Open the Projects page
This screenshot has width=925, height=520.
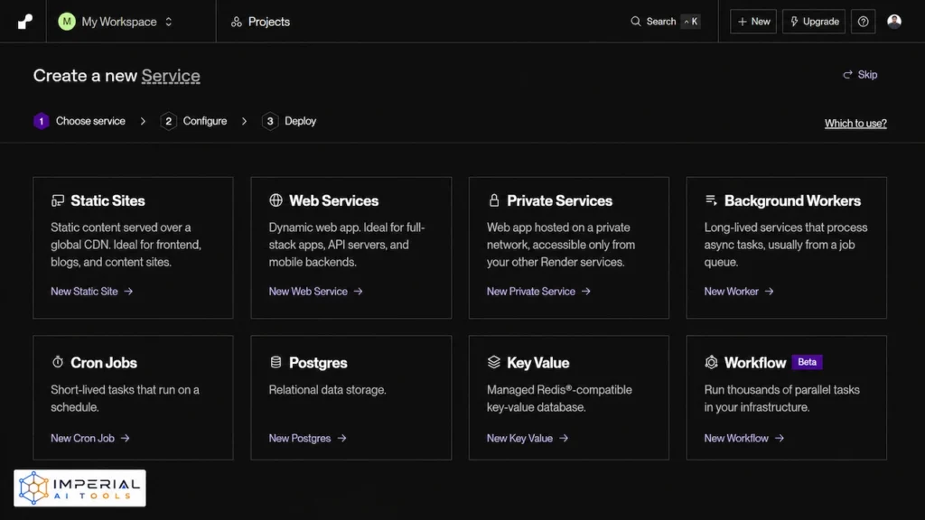click(x=260, y=22)
